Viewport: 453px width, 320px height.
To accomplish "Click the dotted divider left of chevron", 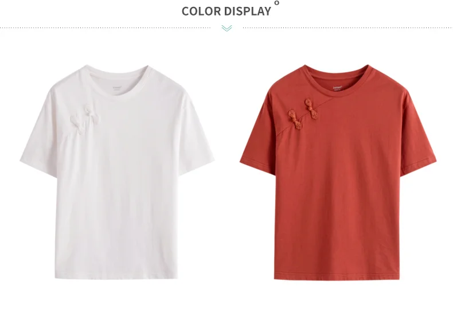I will [105, 28].
